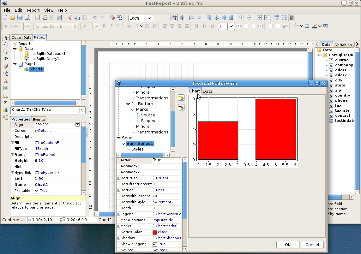Expand the Hyperlink property
This screenshot has height=254, width=361.
click(x=12, y=173)
